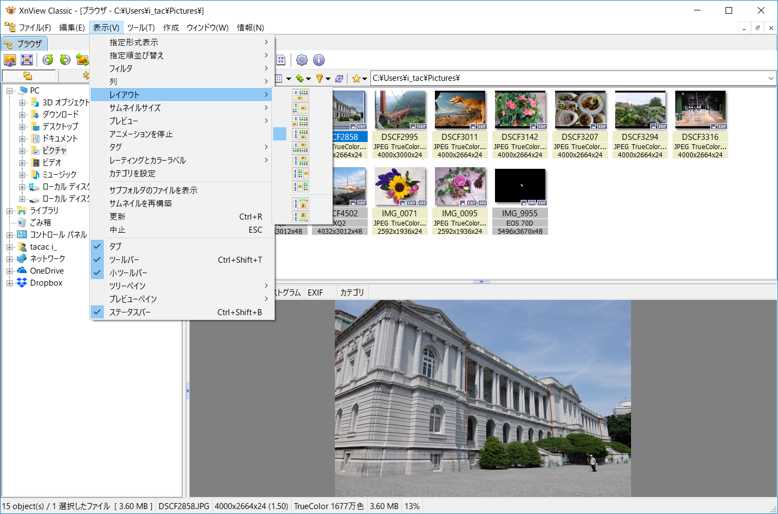Expand the Dropbox tree node
Screen dimensions: 778x514
pos(10,283)
